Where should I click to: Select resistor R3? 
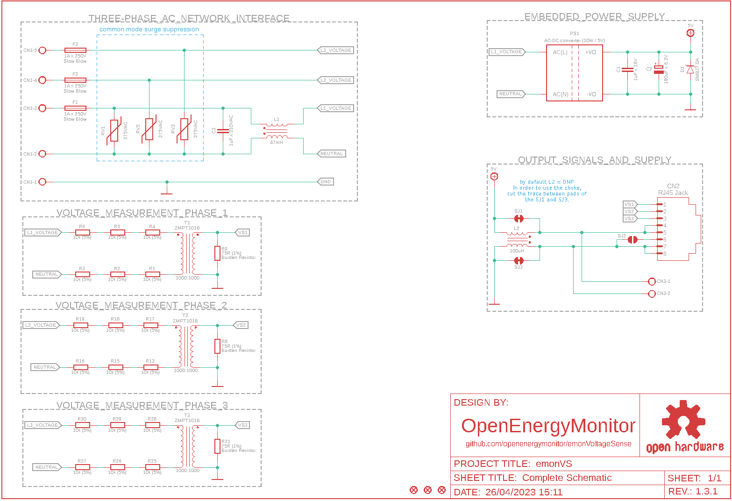pyautogui.click(x=82, y=274)
